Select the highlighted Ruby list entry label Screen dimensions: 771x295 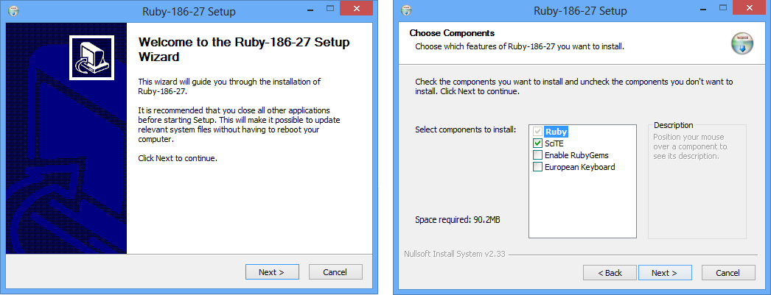[x=556, y=132]
